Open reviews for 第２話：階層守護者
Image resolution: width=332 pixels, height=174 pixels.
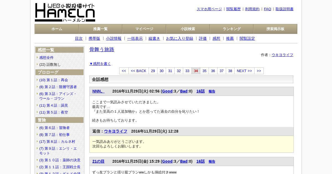click(58, 87)
